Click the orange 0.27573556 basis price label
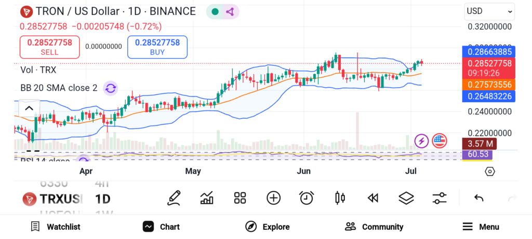Image resolution: width=532 pixels, height=239 pixels. pos(489,85)
